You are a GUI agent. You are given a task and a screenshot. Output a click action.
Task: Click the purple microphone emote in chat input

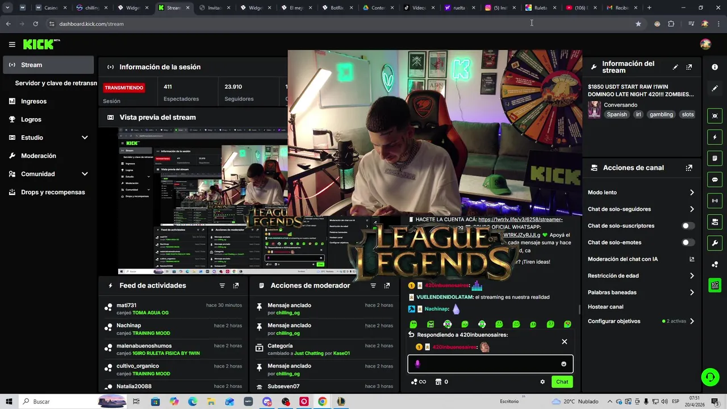click(x=417, y=364)
